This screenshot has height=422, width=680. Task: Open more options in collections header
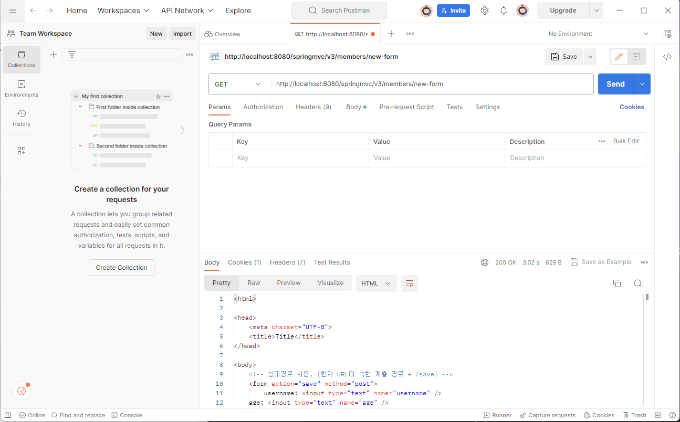(190, 55)
